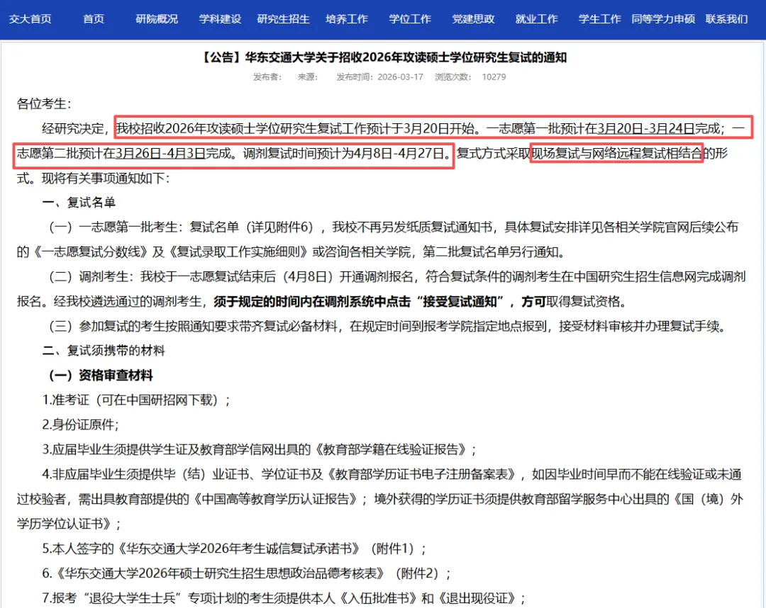Open the 学位工作 menu
The width and height of the screenshot is (766, 608).
(x=410, y=19)
